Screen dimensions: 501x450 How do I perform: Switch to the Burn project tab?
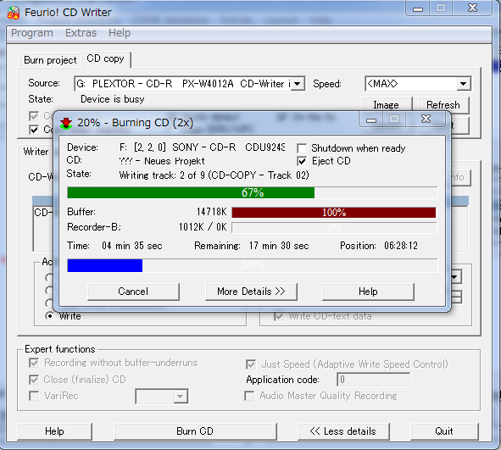point(50,60)
